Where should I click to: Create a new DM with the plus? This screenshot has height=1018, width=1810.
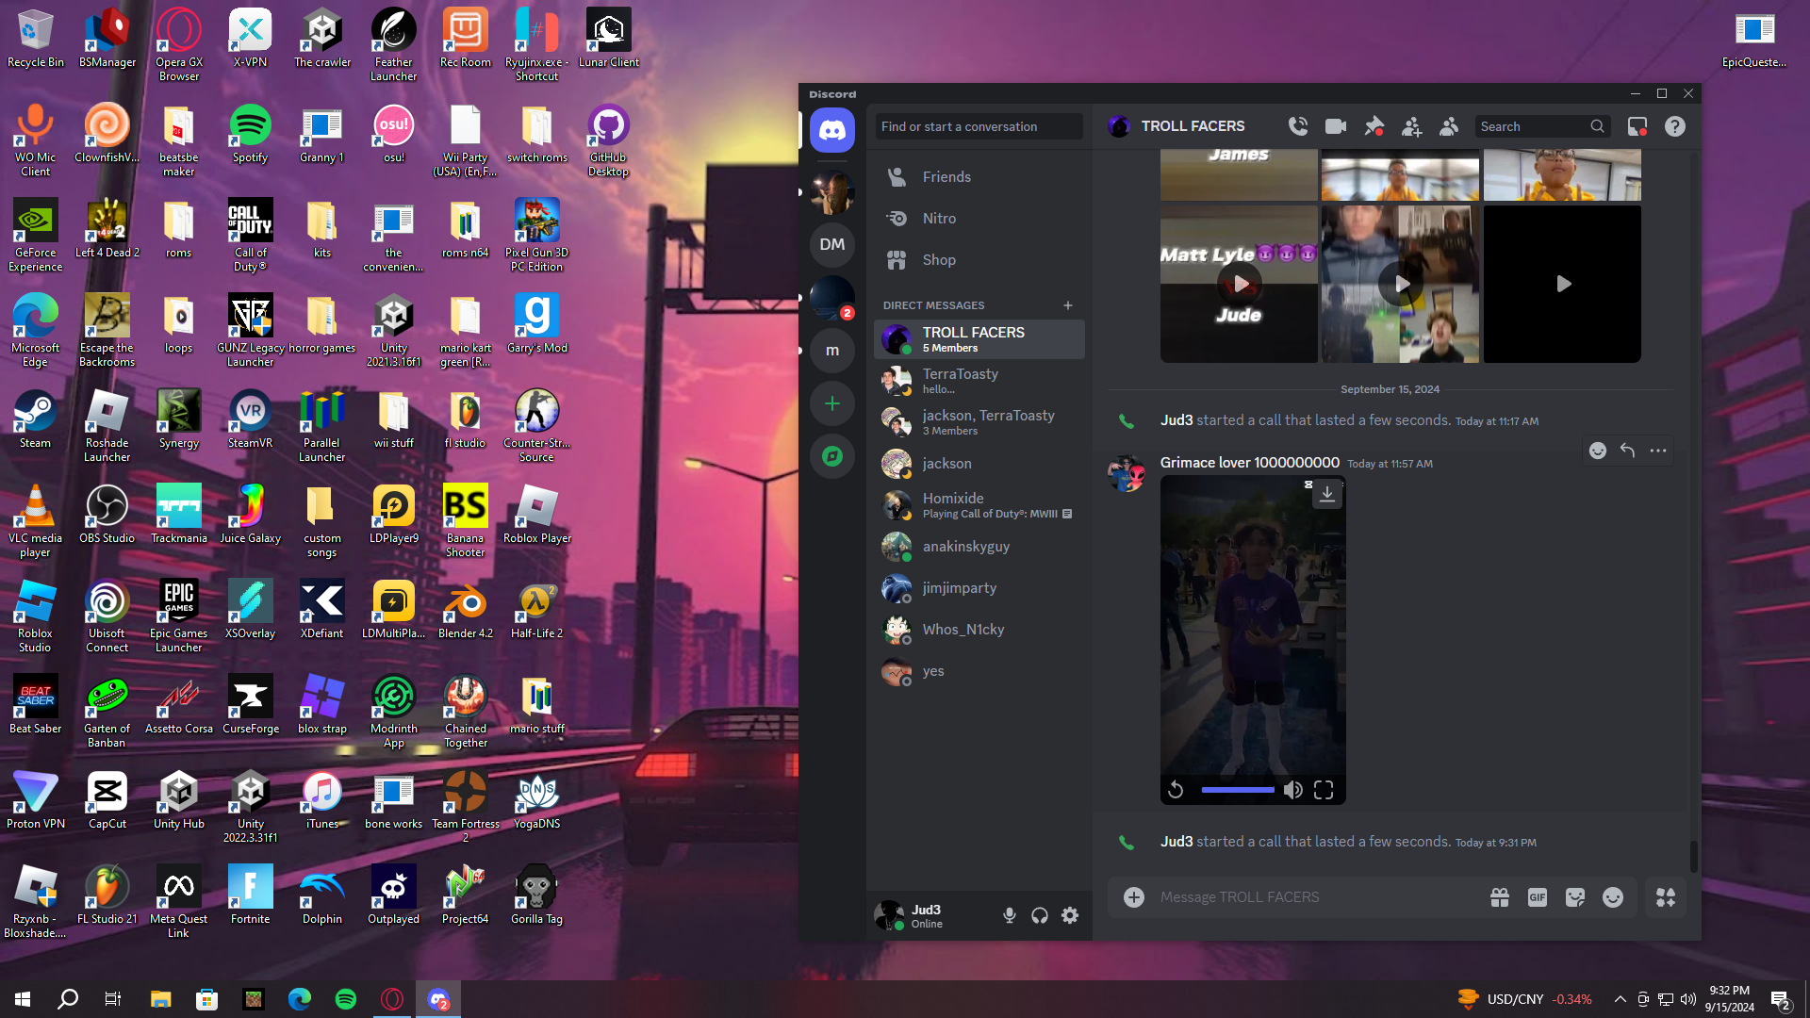point(1067,305)
